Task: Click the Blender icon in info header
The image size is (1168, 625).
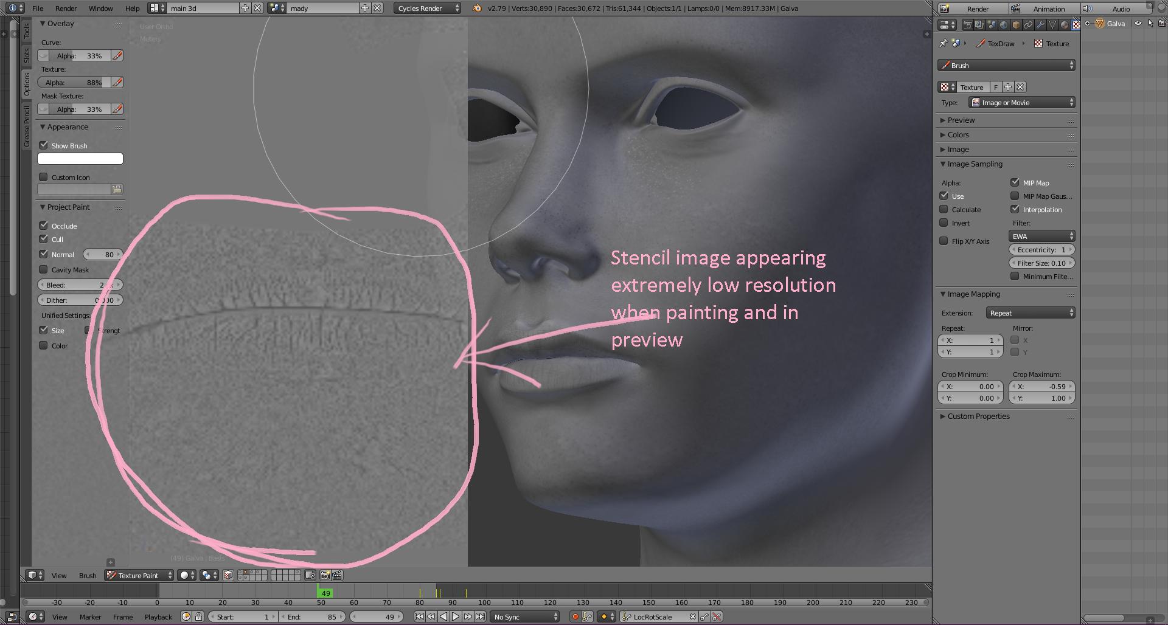Action: (x=477, y=8)
